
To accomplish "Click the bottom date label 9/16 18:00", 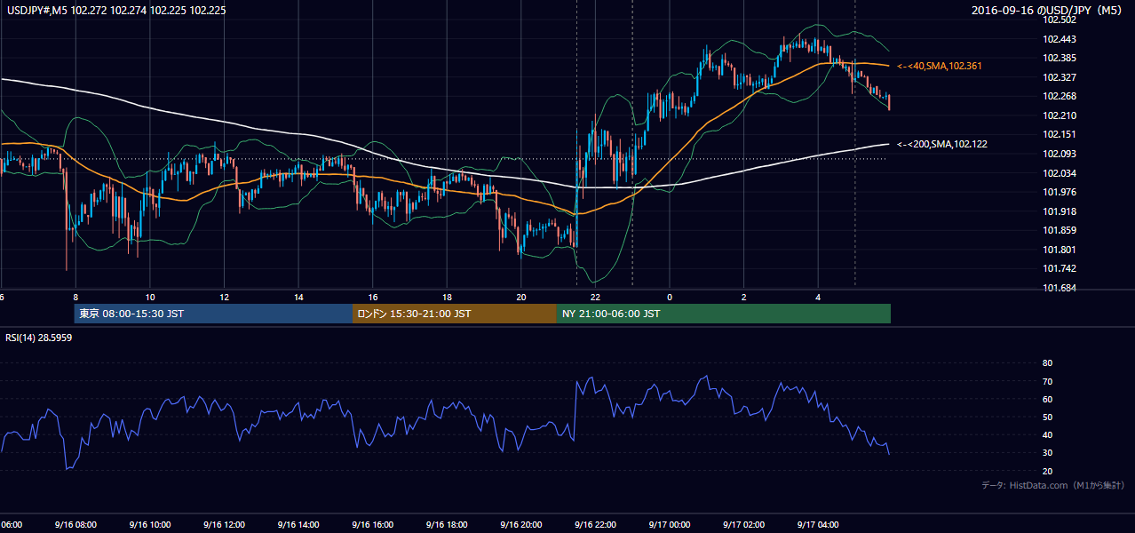I will click(x=447, y=525).
